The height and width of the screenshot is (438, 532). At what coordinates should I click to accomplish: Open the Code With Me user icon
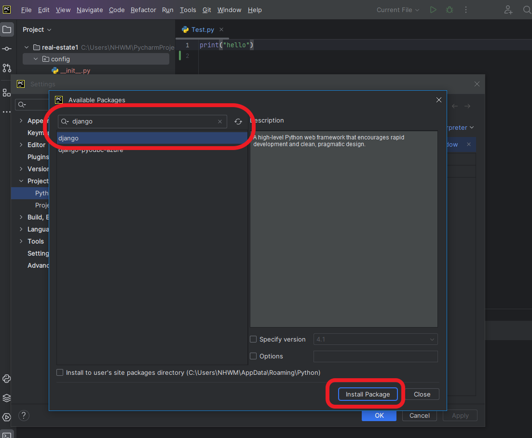point(508,10)
